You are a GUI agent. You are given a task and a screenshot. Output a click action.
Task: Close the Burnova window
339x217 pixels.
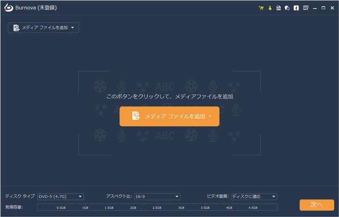click(x=332, y=8)
